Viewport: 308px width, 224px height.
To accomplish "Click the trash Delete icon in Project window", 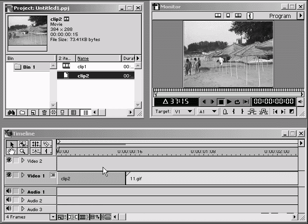I will click(x=44, y=112).
